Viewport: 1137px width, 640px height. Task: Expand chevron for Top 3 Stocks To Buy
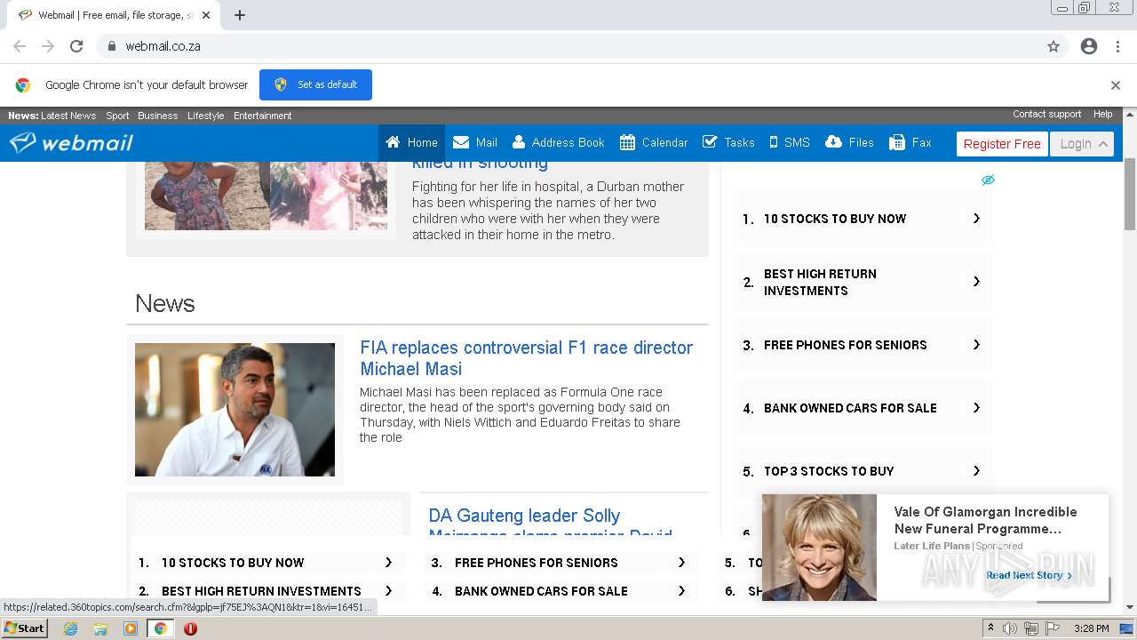(x=976, y=471)
